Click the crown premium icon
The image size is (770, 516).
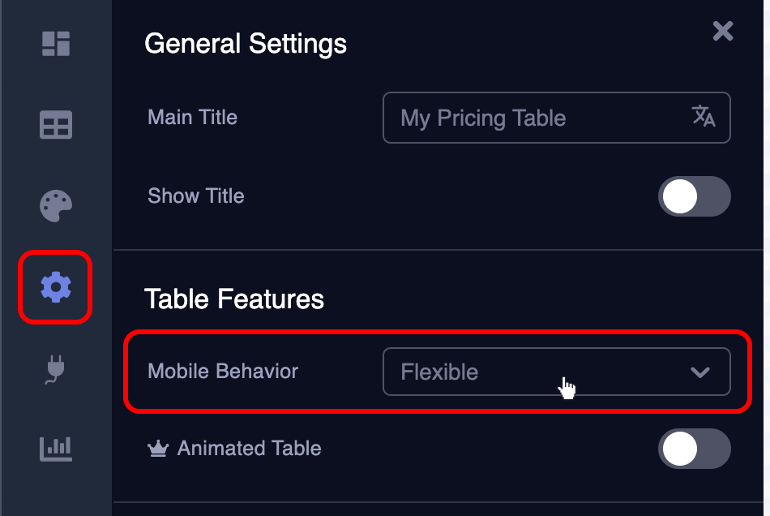[x=157, y=449]
